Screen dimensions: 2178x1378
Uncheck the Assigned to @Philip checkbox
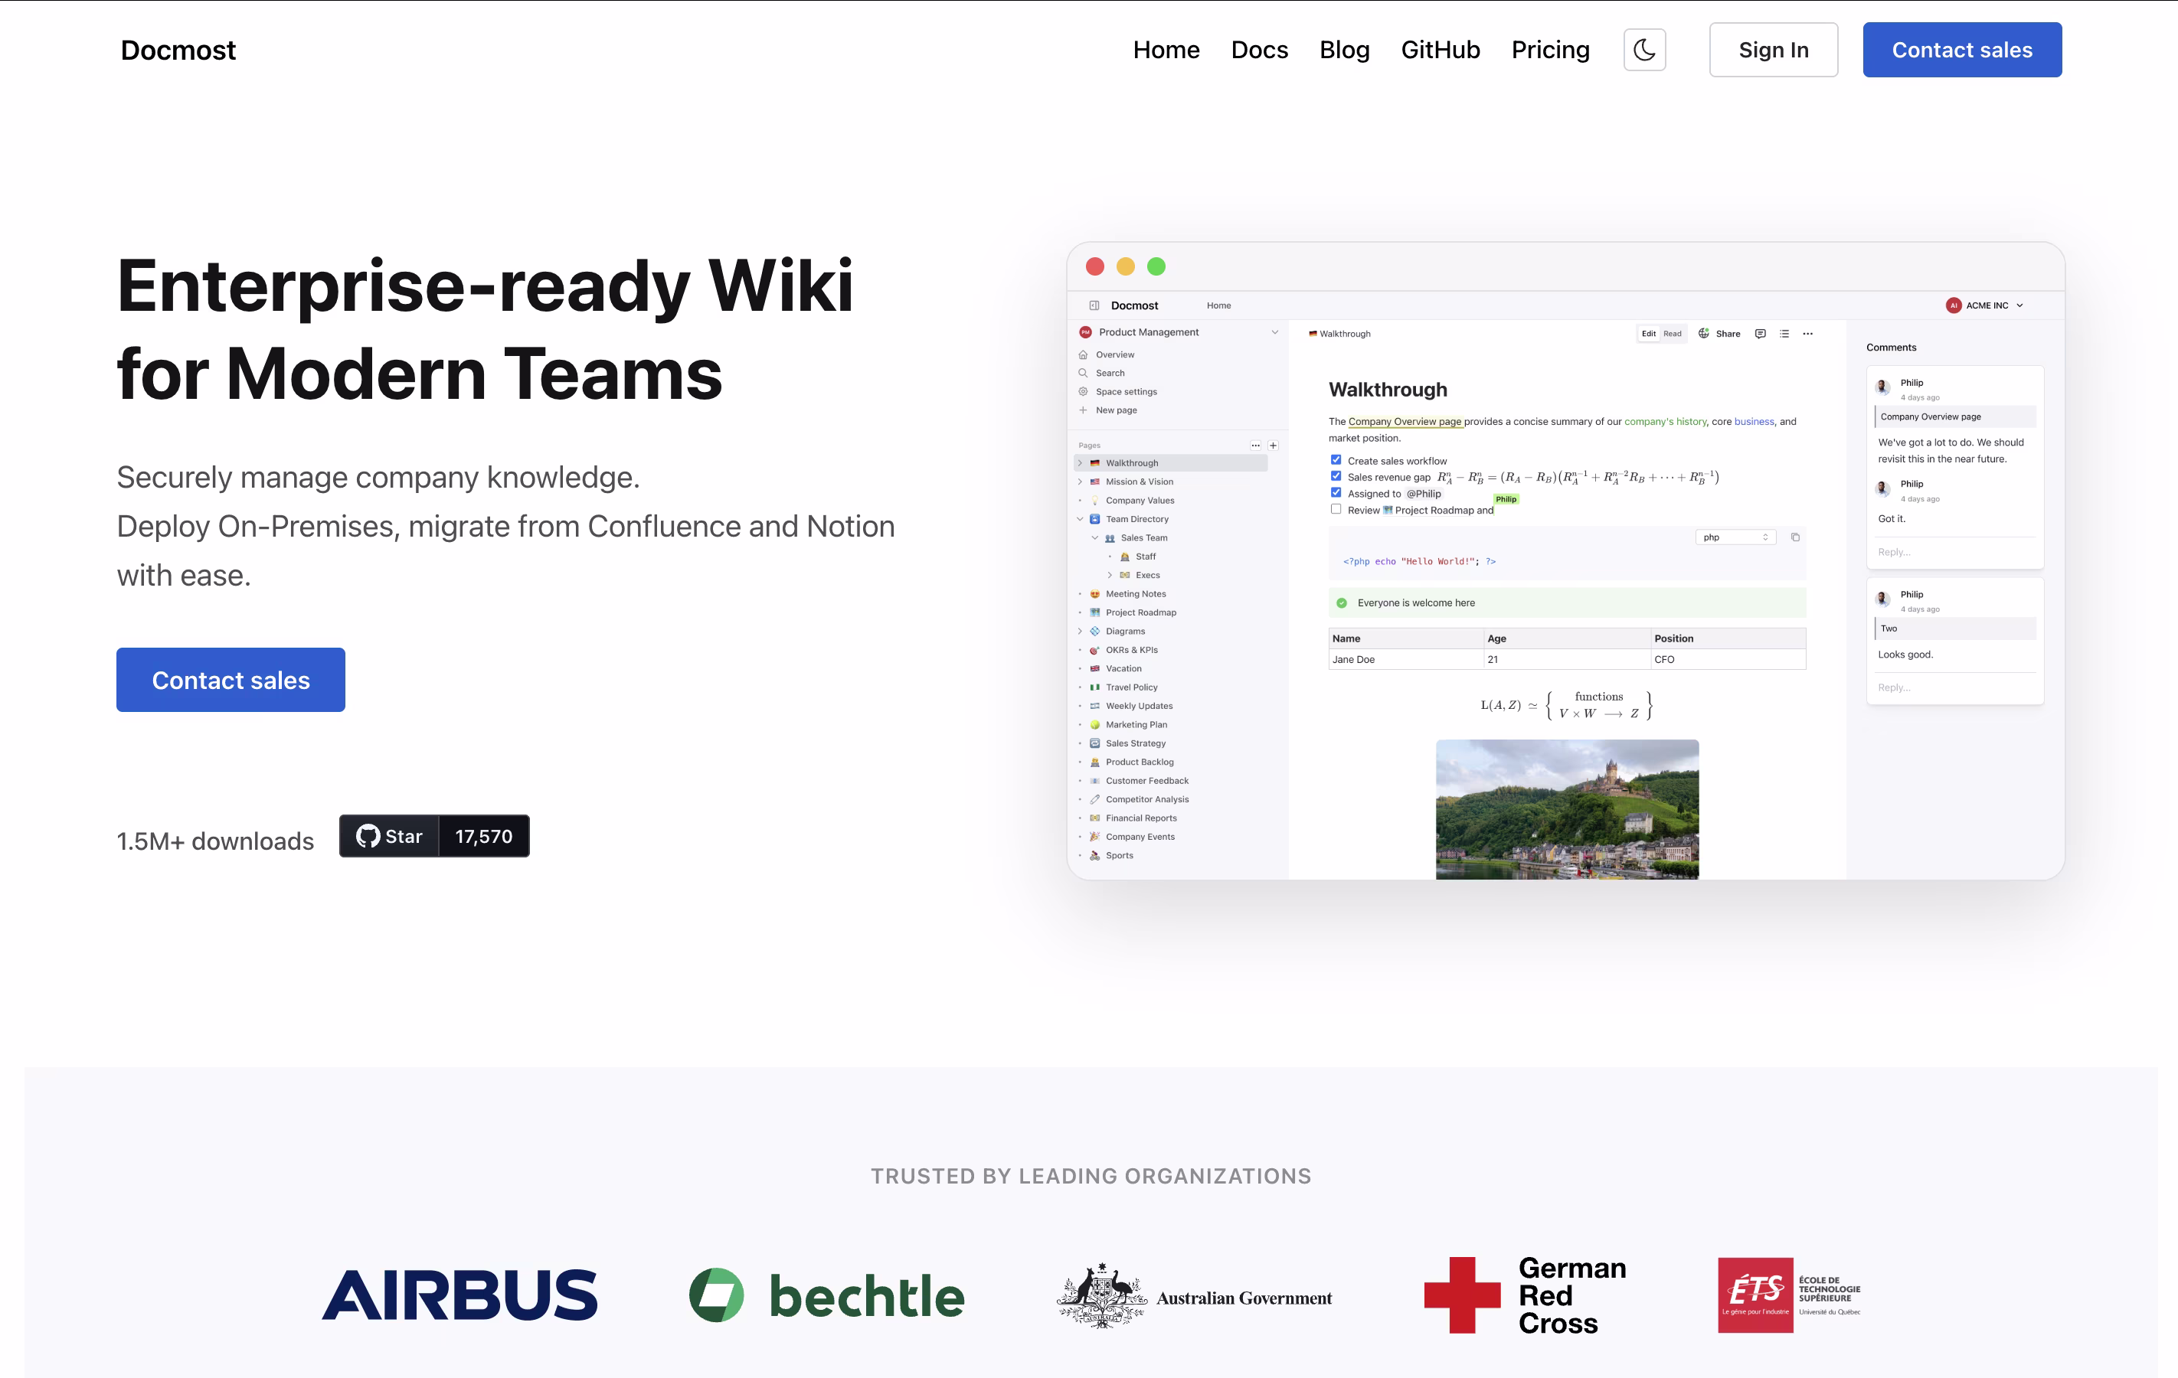pyautogui.click(x=1336, y=493)
